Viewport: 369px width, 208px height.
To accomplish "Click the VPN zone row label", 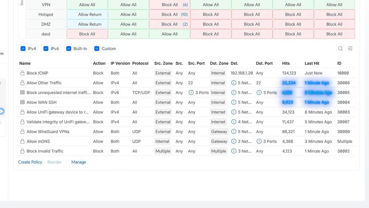I will 46,5.
